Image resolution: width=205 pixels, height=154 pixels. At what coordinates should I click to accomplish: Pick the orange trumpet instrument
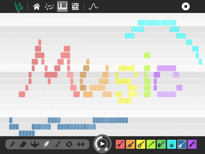[x=130, y=144]
